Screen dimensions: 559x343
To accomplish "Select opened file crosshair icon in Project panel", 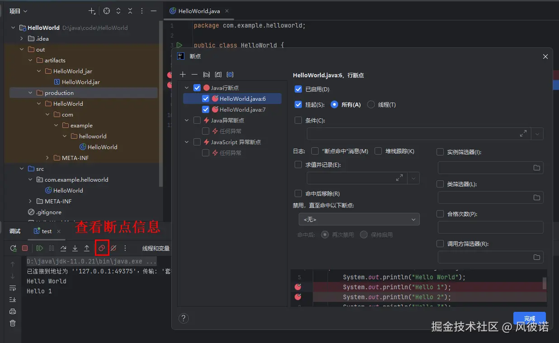I will (107, 11).
